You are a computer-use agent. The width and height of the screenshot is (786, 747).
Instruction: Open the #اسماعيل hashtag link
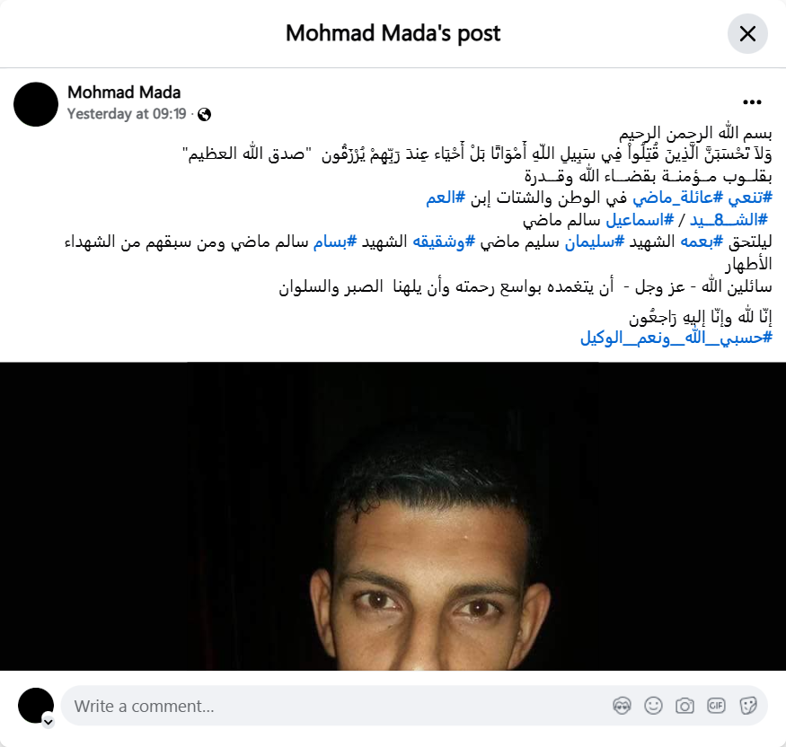click(640, 220)
